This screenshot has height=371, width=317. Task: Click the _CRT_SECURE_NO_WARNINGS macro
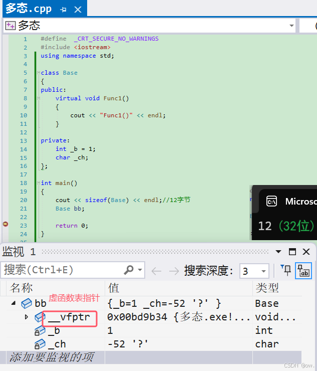(116, 39)
